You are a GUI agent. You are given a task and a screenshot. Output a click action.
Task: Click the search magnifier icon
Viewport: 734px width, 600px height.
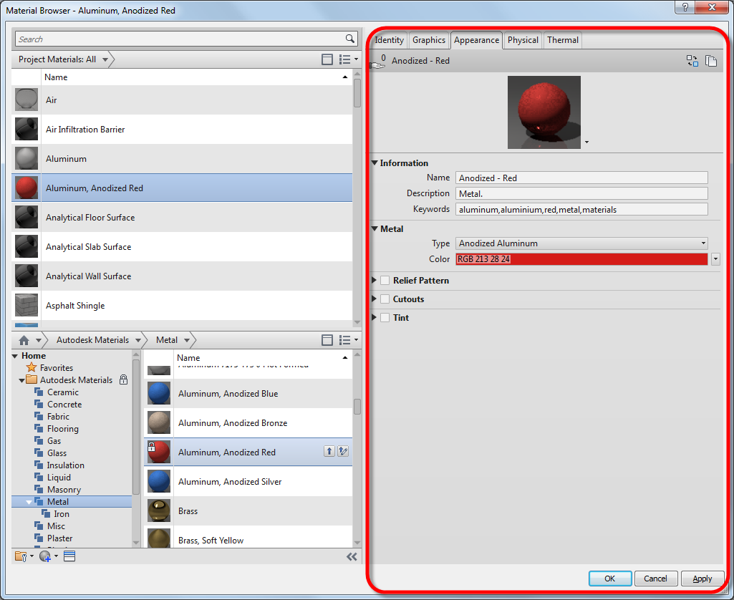[349, 39]
